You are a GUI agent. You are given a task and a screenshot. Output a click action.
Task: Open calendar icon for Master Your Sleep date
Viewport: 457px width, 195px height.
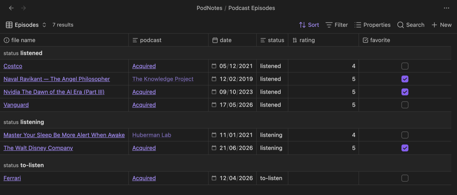[214, 135]
